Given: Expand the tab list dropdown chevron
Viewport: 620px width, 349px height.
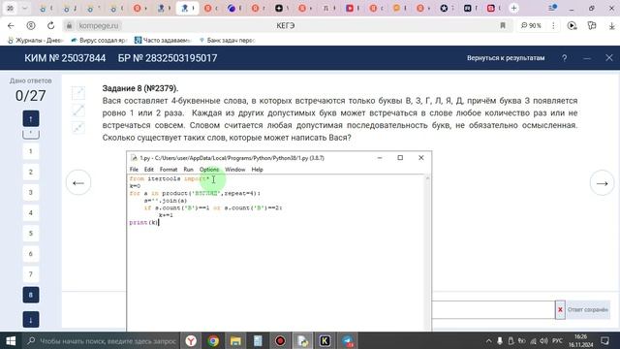Looking at the screenshot, I should click(x=24, y=8).
